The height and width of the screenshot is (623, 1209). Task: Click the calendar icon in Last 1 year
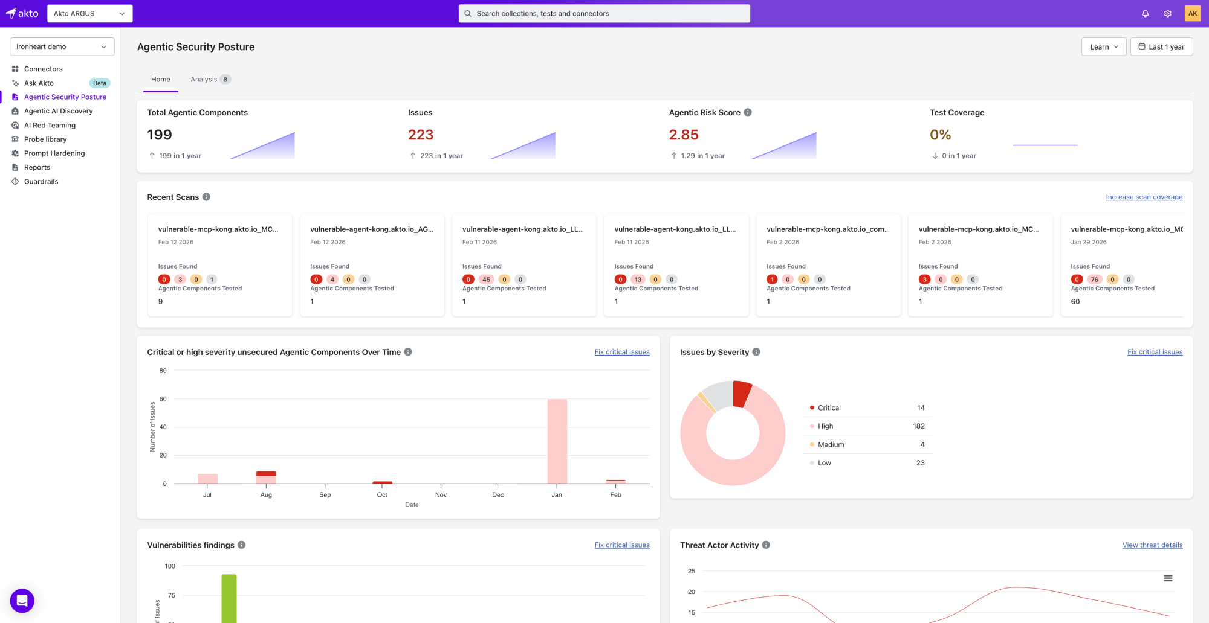(1142, 46)
